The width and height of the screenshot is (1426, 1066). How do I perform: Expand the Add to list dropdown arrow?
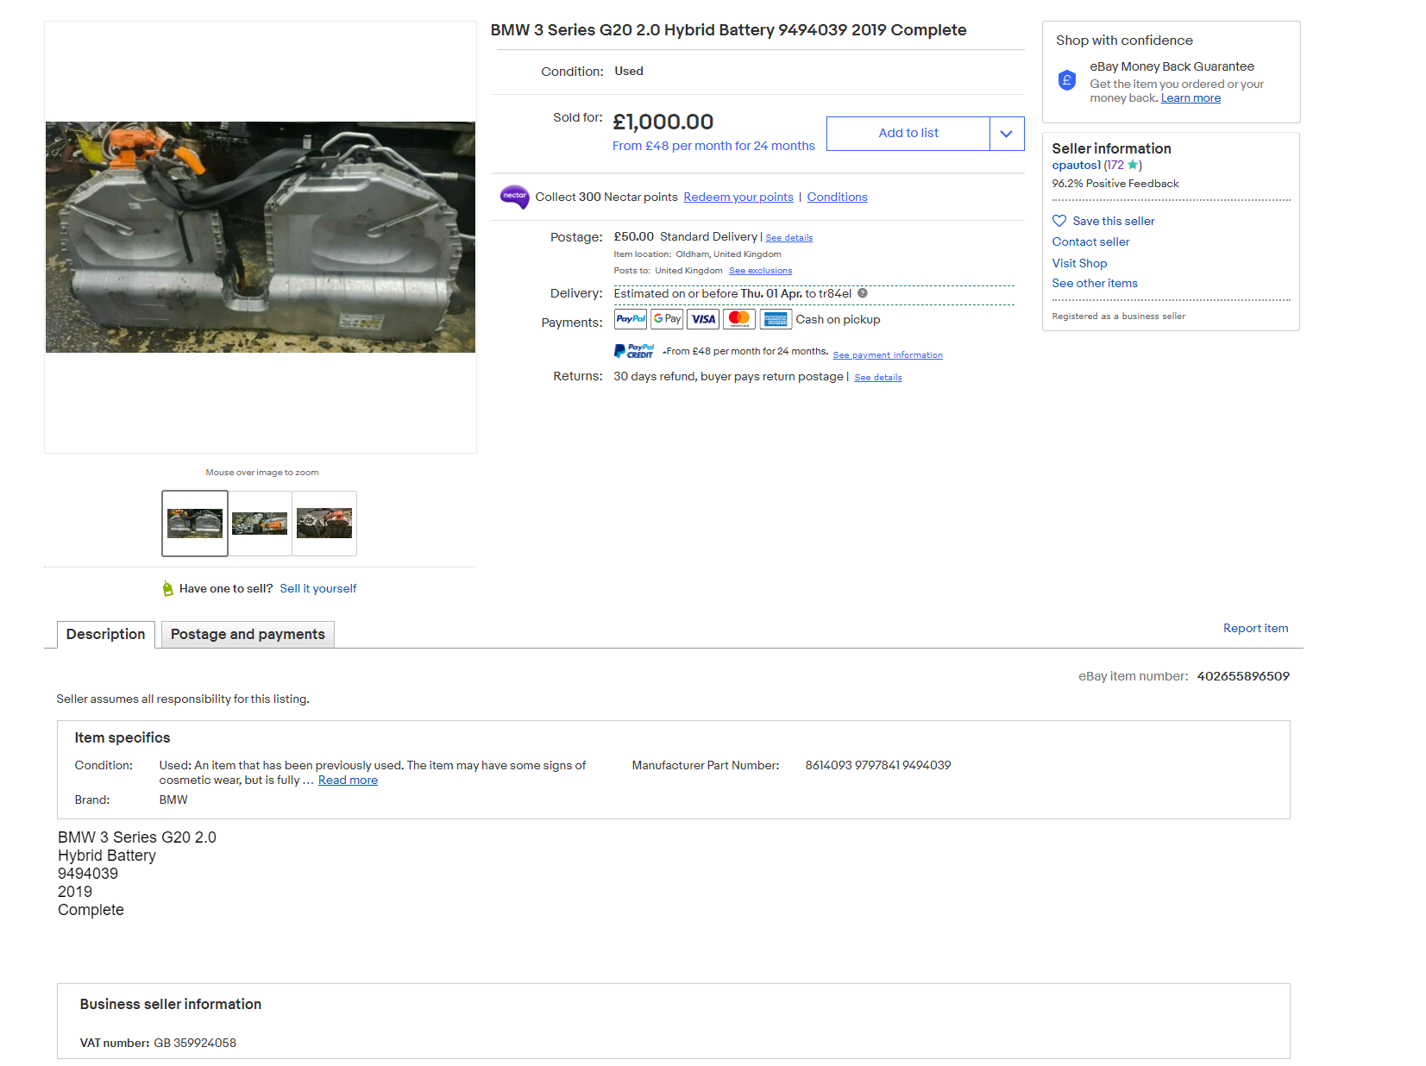[x=1006, y=134]
